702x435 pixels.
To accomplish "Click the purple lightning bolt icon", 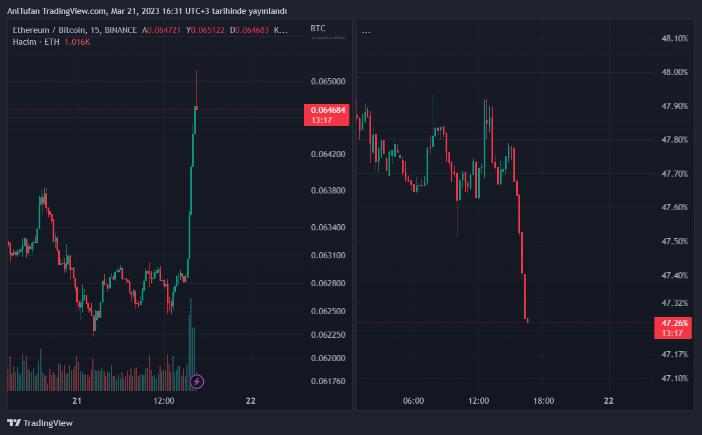I will pyautogui.click(x=196, y=381).
